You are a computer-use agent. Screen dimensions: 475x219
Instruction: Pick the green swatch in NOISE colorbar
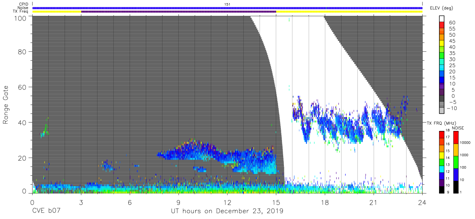click(x=455, y=162)
